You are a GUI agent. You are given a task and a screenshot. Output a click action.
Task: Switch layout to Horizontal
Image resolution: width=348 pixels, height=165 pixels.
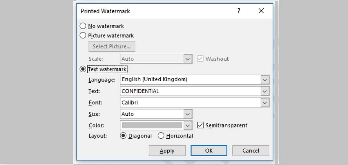pyautogui.click(x=161, y=136)
